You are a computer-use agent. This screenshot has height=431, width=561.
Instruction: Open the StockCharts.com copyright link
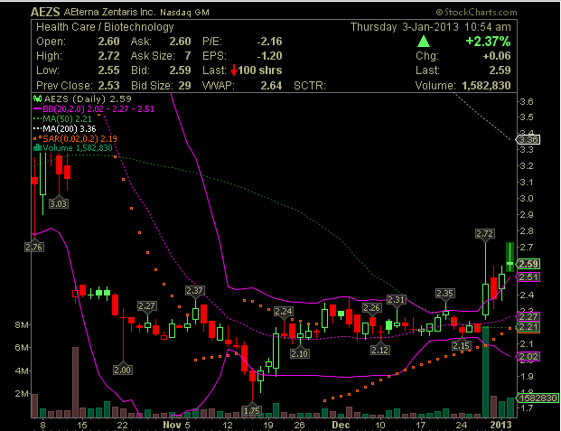pos(477,12)
